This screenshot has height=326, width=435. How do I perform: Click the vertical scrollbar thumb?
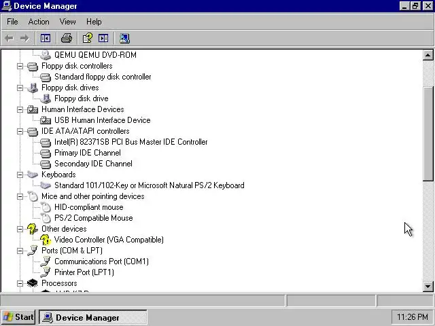(x=428, y=134)
